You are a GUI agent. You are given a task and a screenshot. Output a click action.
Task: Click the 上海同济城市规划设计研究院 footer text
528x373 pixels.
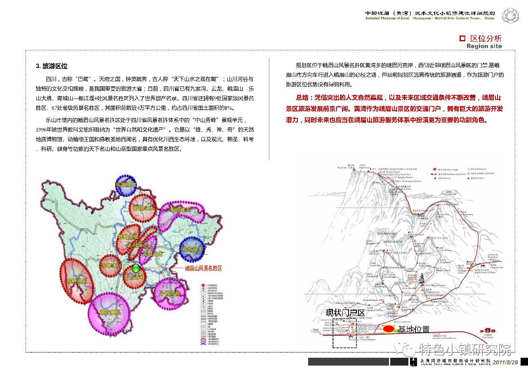click(455, 361)
